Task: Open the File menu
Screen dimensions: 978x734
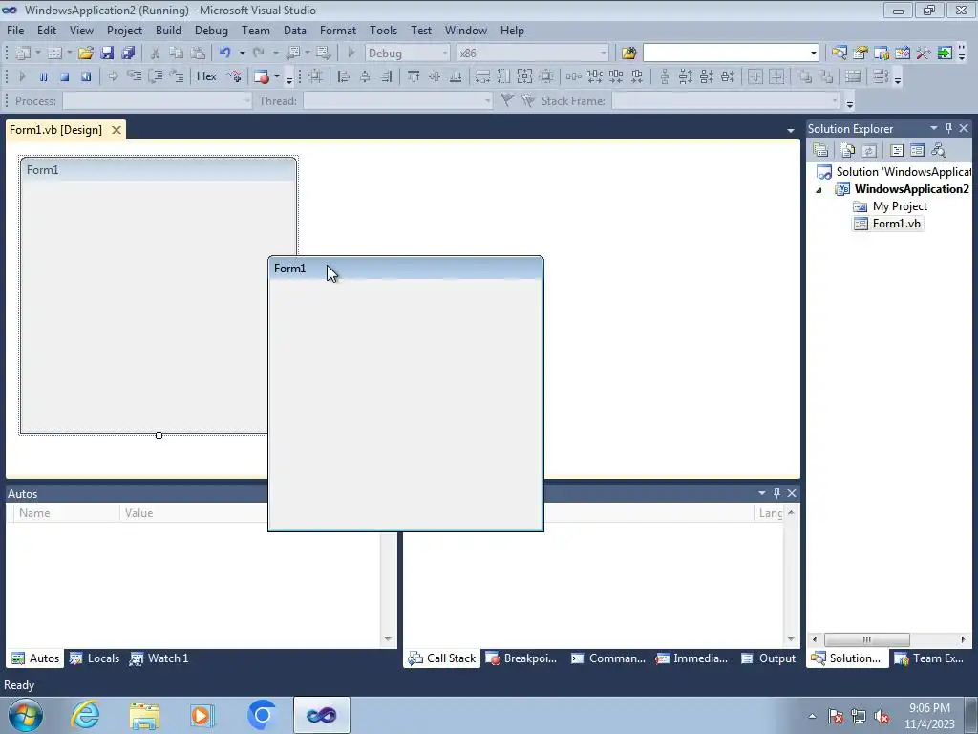Action: coord(15,30)
